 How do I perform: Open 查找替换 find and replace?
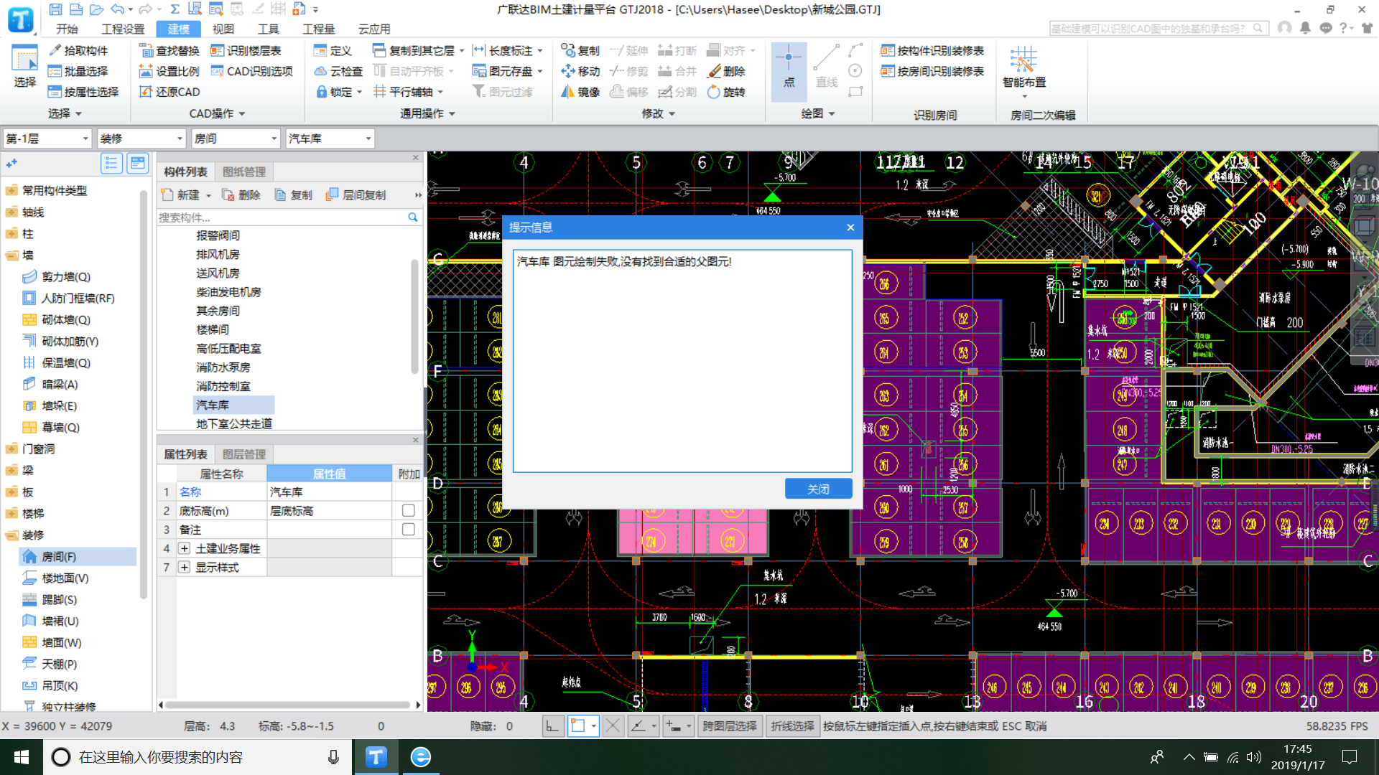(169, 50)
